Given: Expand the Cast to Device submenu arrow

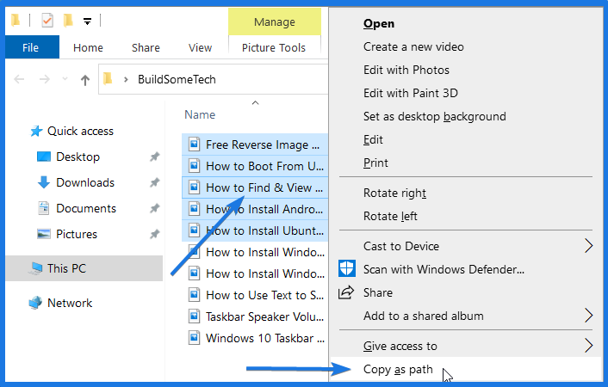Looking at the screenshot, I should (588, 246).
